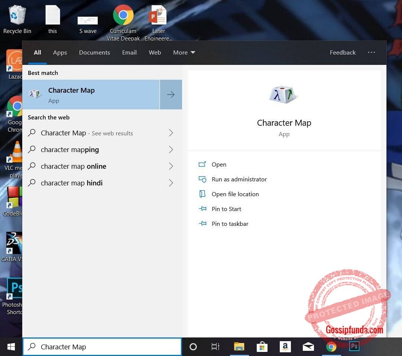
Task: Click Open file location
Action: (235, 194)
